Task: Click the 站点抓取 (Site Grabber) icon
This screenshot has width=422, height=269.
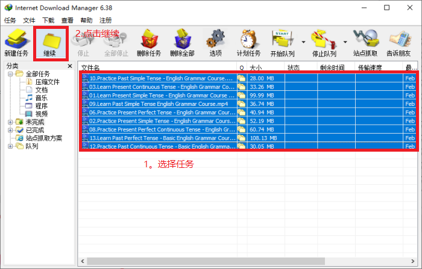Action: point(365,41)
